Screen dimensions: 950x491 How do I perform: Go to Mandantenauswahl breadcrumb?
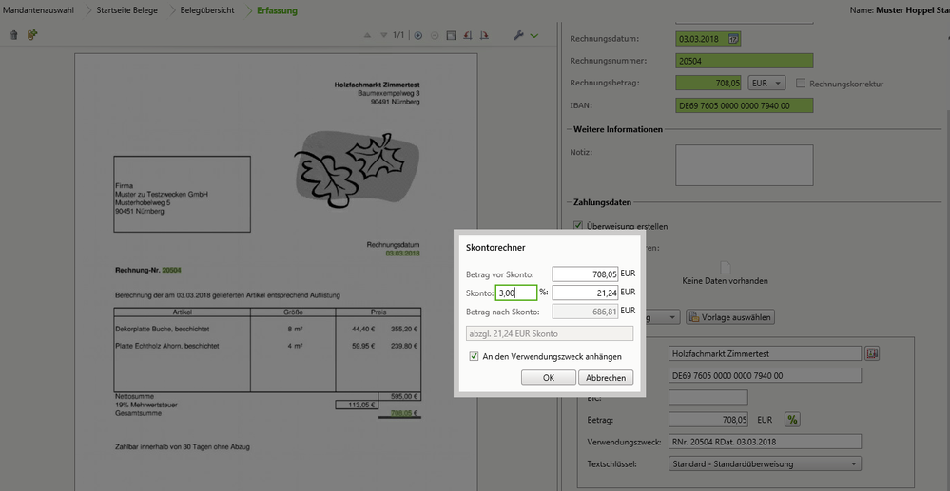click(38, 10)
